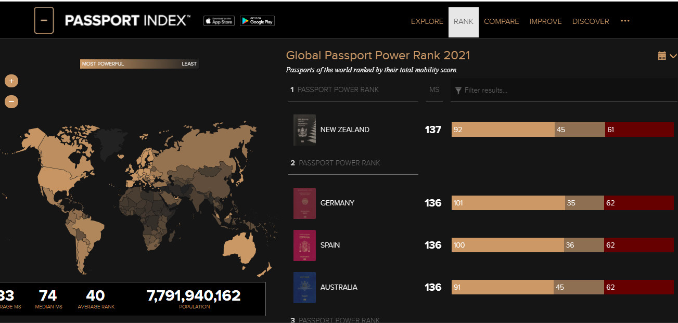The height and width of the screenshot is (323, 678).
Task: Click the Passport Index logo icon
Action: (x=44, y=21)
